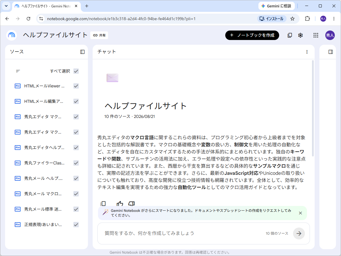Rate the summary with thumbs down

tap(131, 204)
